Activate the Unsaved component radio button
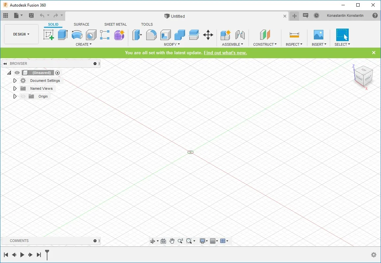Viewport: 381px width, 263px height. [x=58, y=73]
